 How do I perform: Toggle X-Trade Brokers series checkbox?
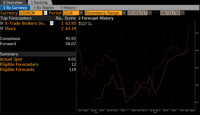tap(2, 23)
